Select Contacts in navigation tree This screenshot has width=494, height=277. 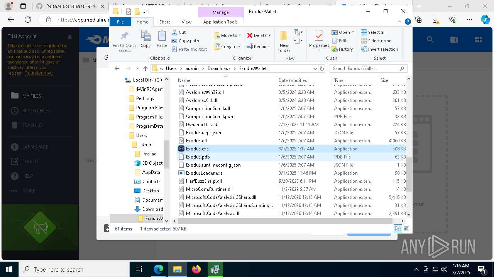pos(151,182)
